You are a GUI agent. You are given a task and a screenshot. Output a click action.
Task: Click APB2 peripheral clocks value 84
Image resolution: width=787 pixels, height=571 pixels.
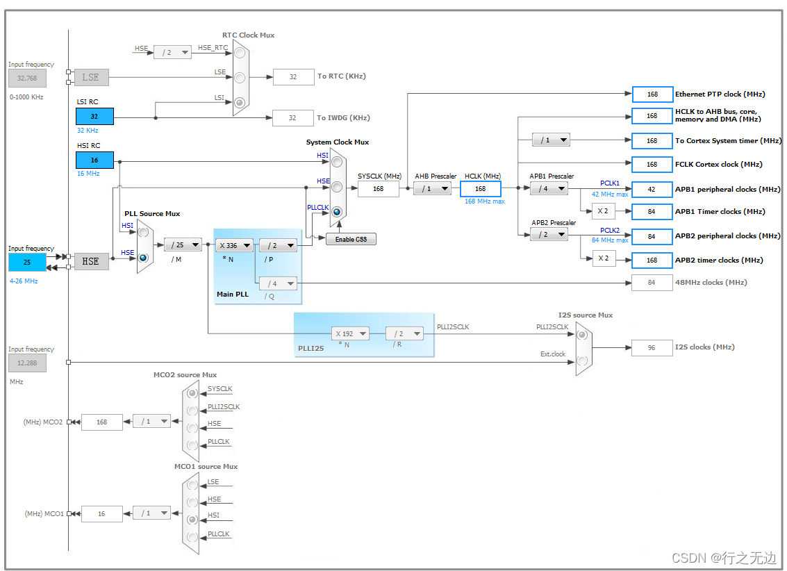click(x=652, y=236)
